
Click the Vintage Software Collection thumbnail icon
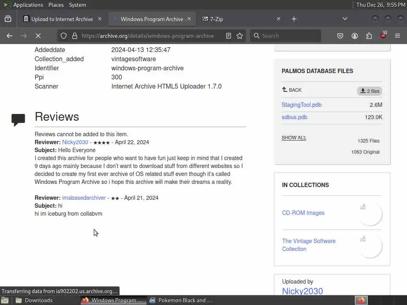pyautogui.click(x=370, y=246)
